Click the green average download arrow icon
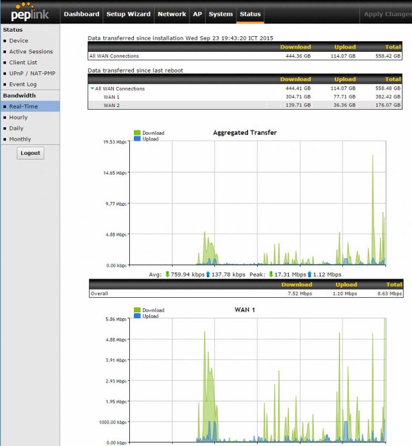The width and height of the screenshot is (412, 446). tap(167, 274)
